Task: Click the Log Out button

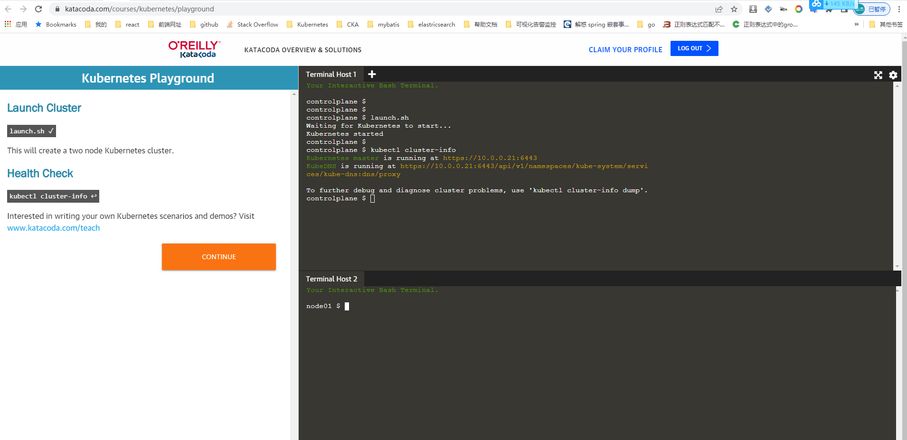Action: pyautogui.click(x=694, y=48)
